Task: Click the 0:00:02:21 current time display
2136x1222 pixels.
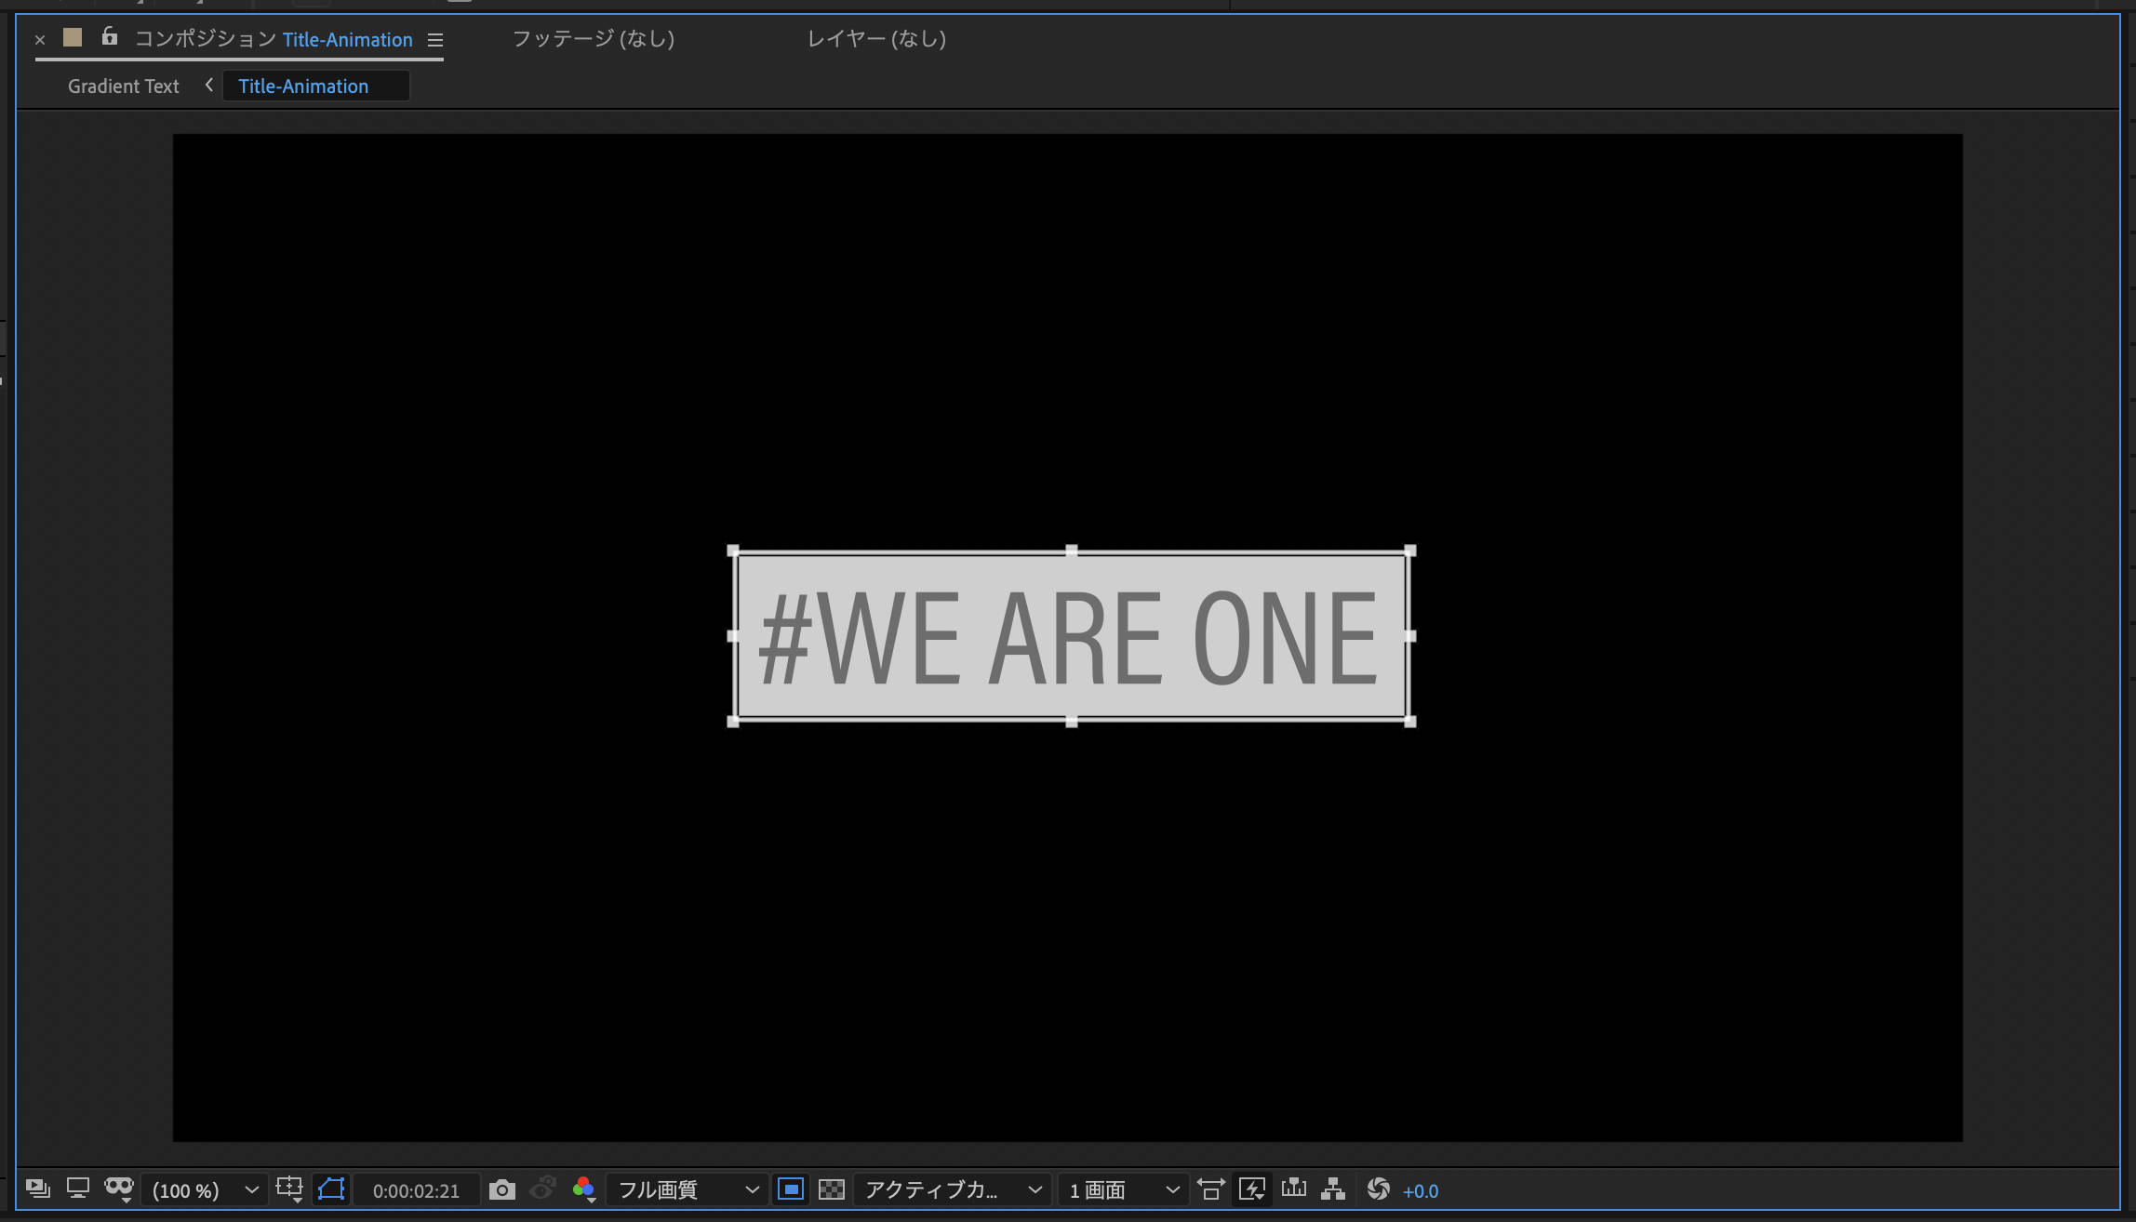Action: 416,1191
